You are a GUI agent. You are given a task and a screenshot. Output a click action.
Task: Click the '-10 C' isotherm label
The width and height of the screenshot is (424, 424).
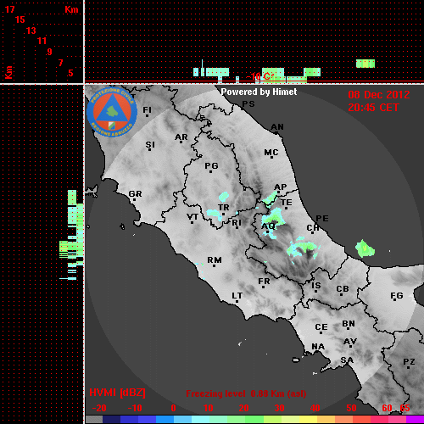coord(259,76)
